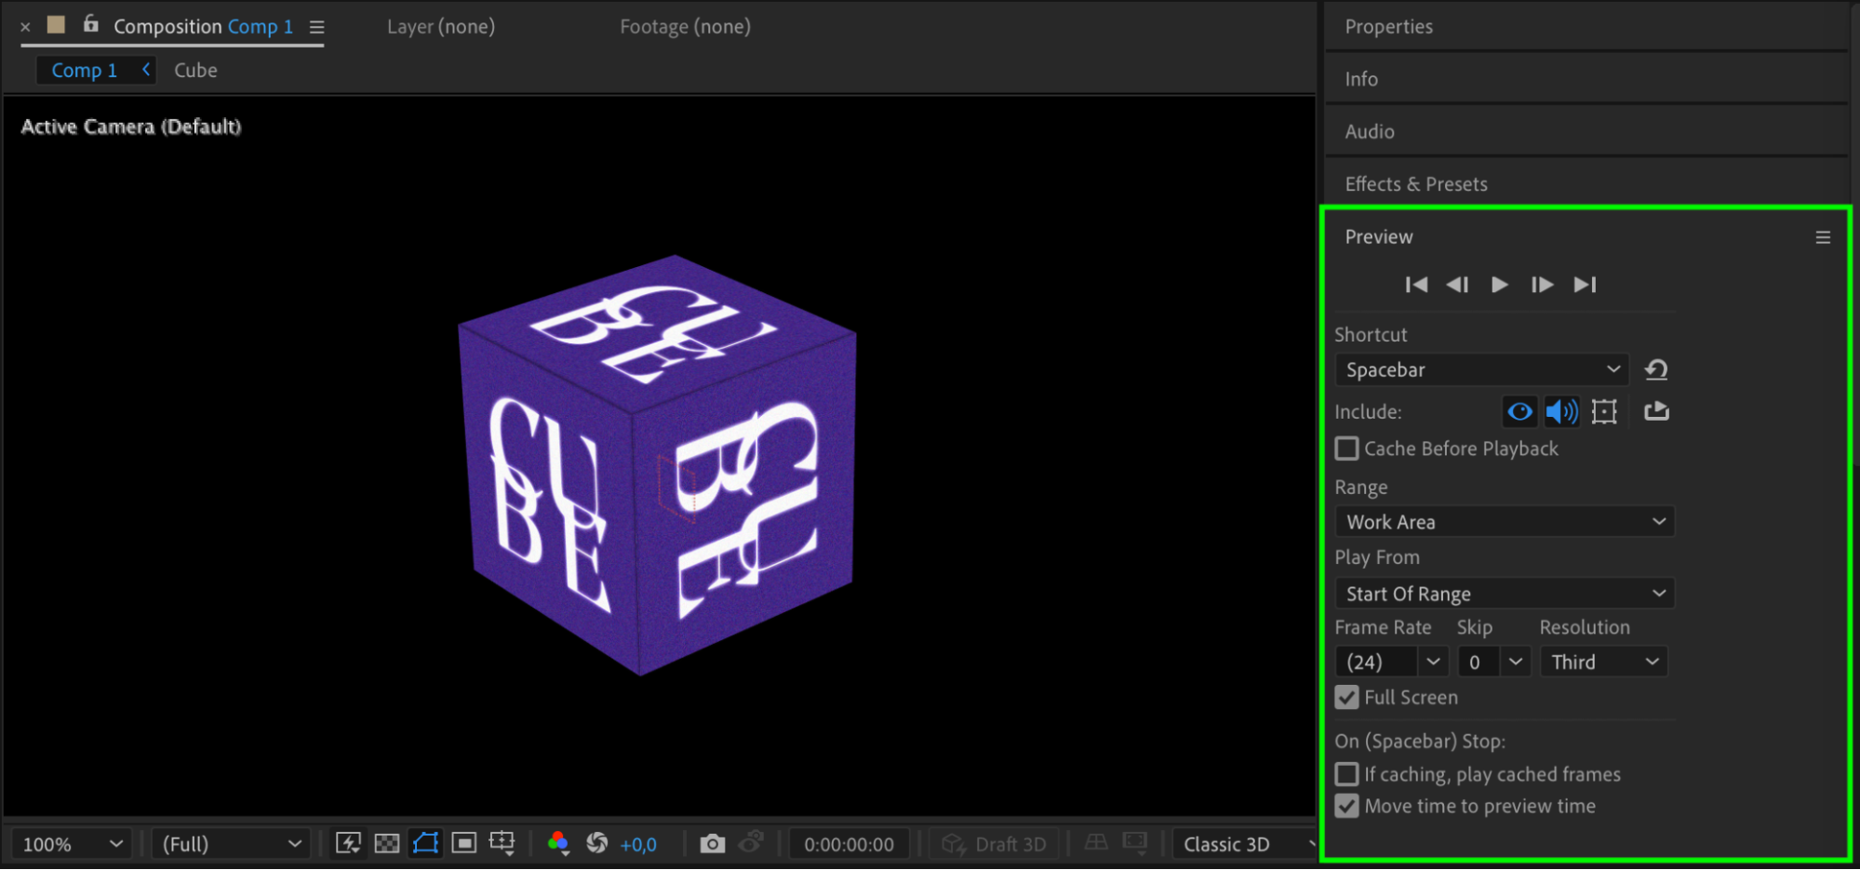Close the Composition Comp 1 panel tab

25,27
